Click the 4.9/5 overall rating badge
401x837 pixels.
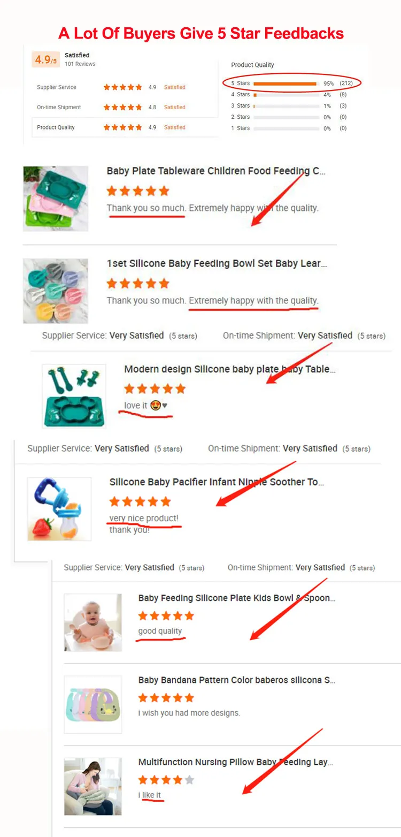point(46,59)
